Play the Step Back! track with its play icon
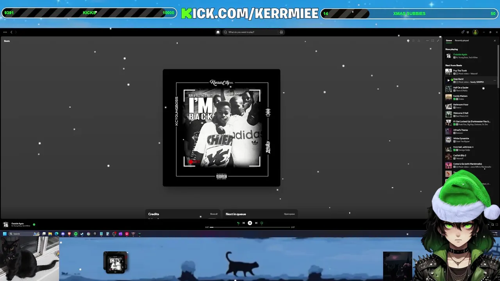 [x=448, y=80]
